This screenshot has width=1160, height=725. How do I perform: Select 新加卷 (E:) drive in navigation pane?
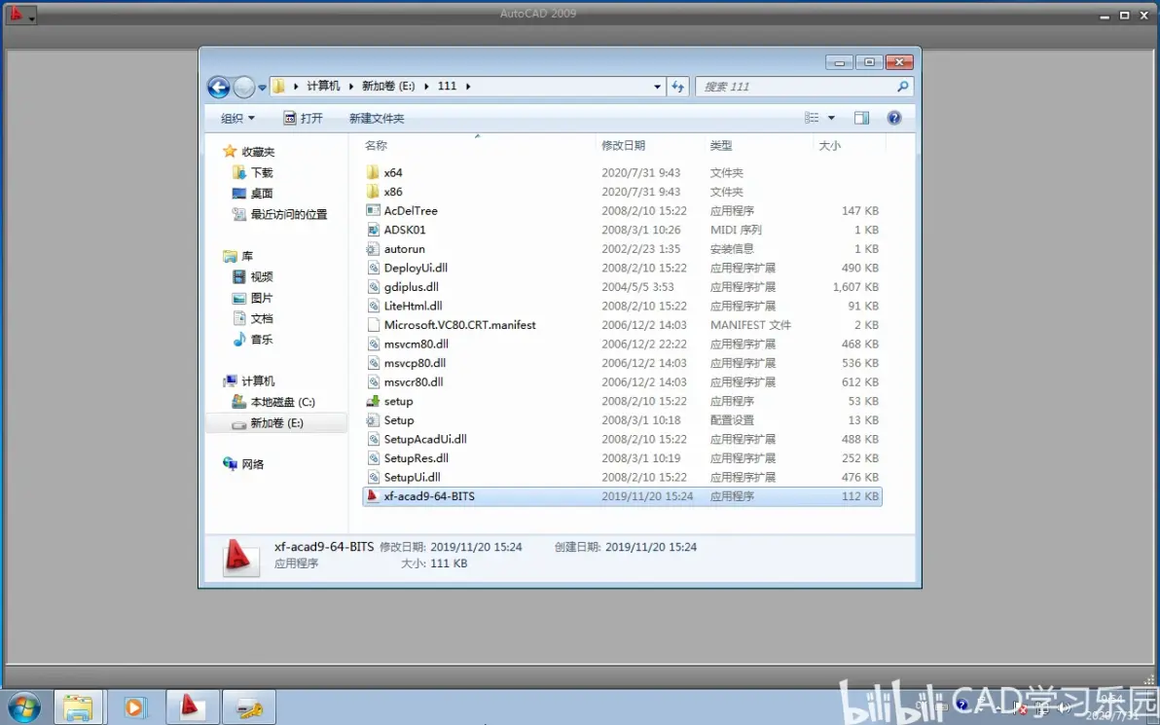[x=276, y=423]
